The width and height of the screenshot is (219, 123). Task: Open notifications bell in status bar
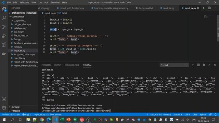[x=216, y=114]
